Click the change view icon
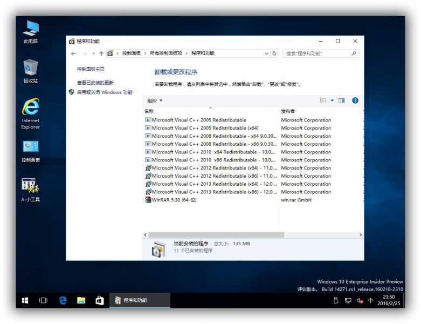 pos(323,100)
